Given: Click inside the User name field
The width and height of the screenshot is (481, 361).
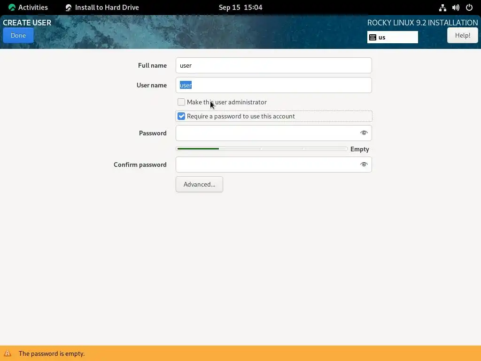Looking at the screenshot, I should tap(274, 85).
